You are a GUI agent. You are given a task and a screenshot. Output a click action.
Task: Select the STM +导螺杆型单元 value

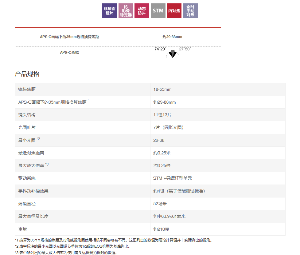point(173,178)
